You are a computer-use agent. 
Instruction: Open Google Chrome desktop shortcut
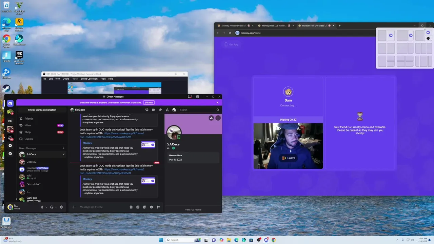(x=6, y=41)
